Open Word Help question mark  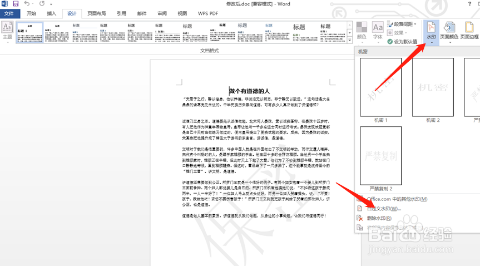pos(469,4)
